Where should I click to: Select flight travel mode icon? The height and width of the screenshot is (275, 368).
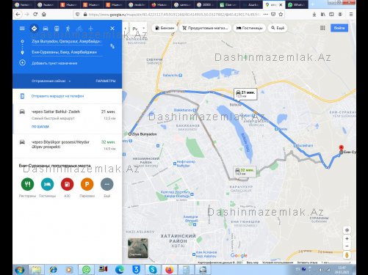pyautogui.click(x=90, y=29)
